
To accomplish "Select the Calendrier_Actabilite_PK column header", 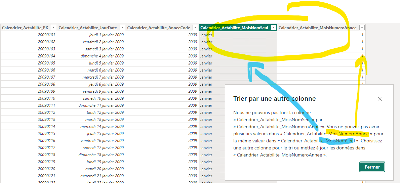I will click(29, 28).
